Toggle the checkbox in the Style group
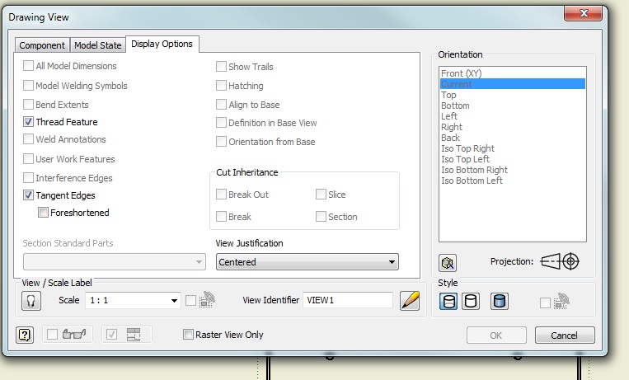The height and width of the screenshot is (380, 629). tap(545, 303)
